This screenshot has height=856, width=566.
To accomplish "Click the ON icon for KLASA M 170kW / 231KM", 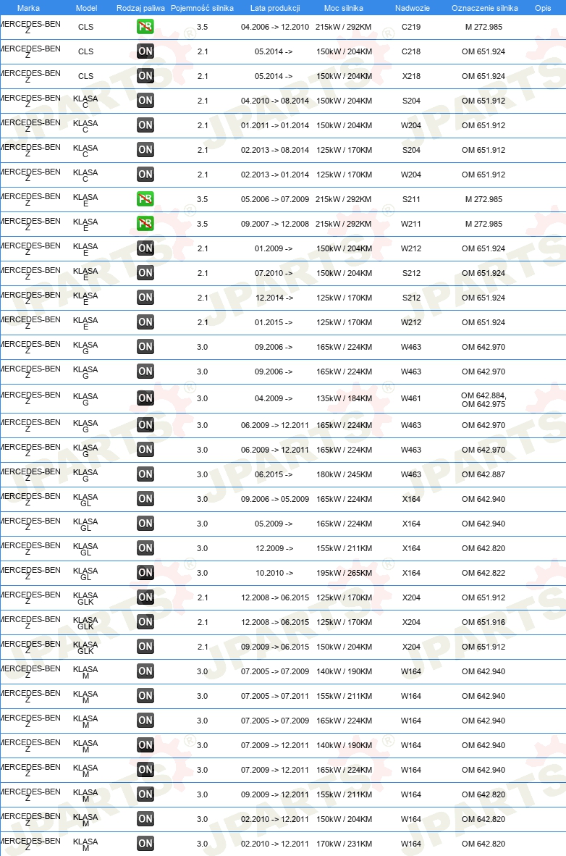I will pos(145,844).
